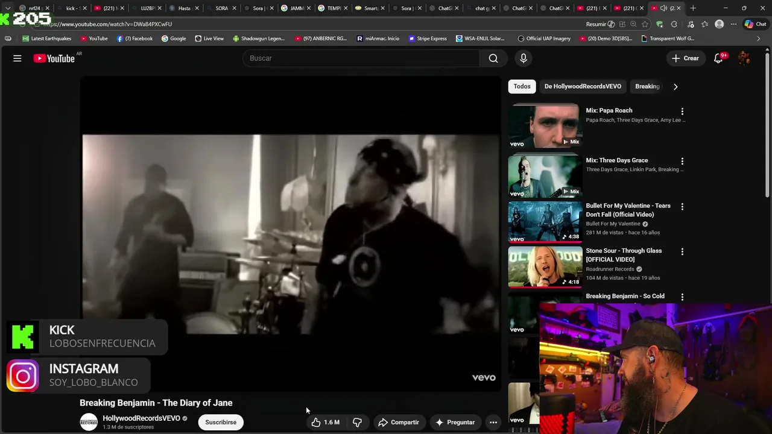Open the YouTube hamburger guide menu

tap(17, 58)
